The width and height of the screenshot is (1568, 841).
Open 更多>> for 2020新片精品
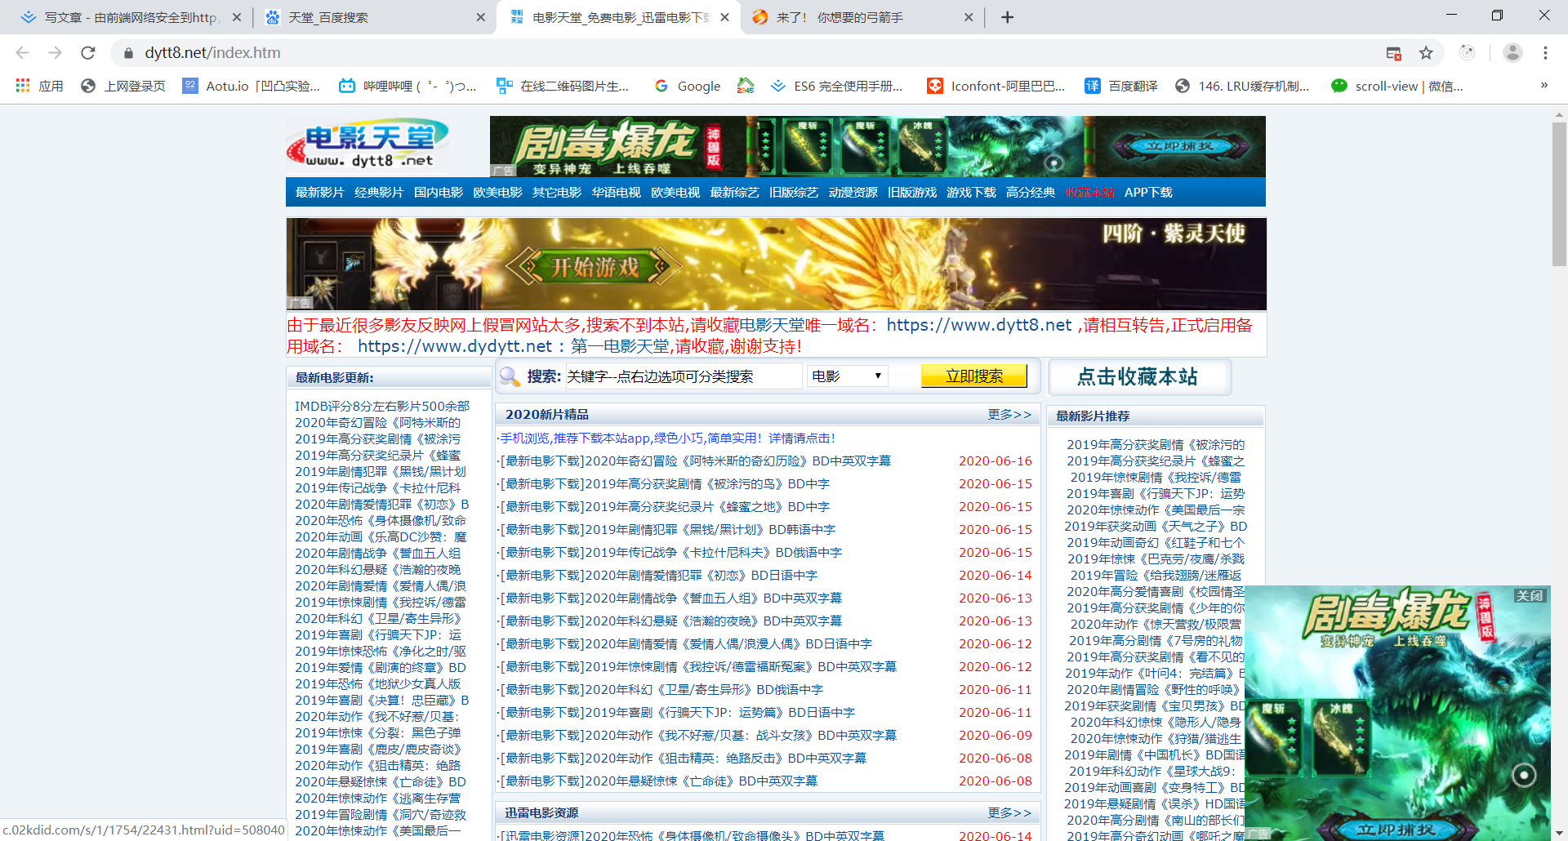[1009, 414]
